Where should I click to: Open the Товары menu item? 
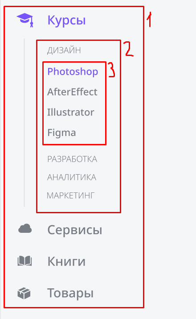(x=70, y=293)
